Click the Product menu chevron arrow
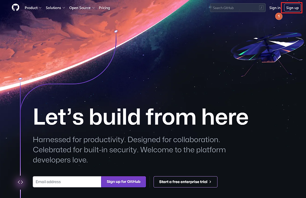 [40, 8]
